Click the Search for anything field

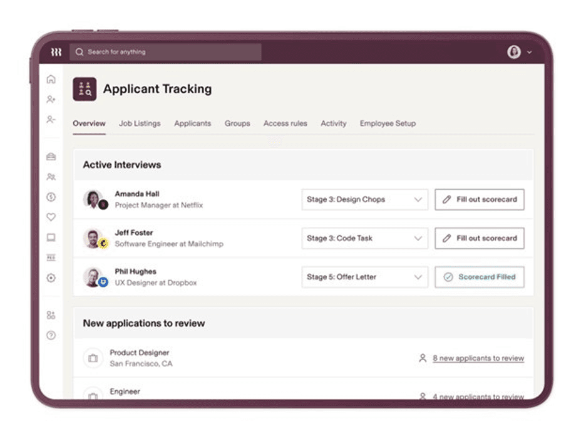(x=166, y=52)
